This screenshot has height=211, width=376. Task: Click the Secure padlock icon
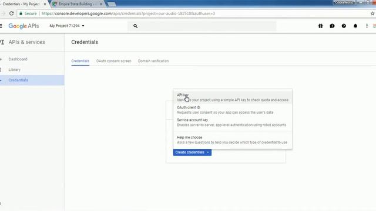click(21, 13)
